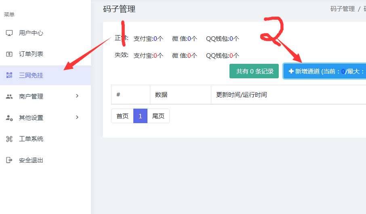The image size is (366, 214).
Task: Click the order icon beside 订单列表
Action: (x=9, y=54)
